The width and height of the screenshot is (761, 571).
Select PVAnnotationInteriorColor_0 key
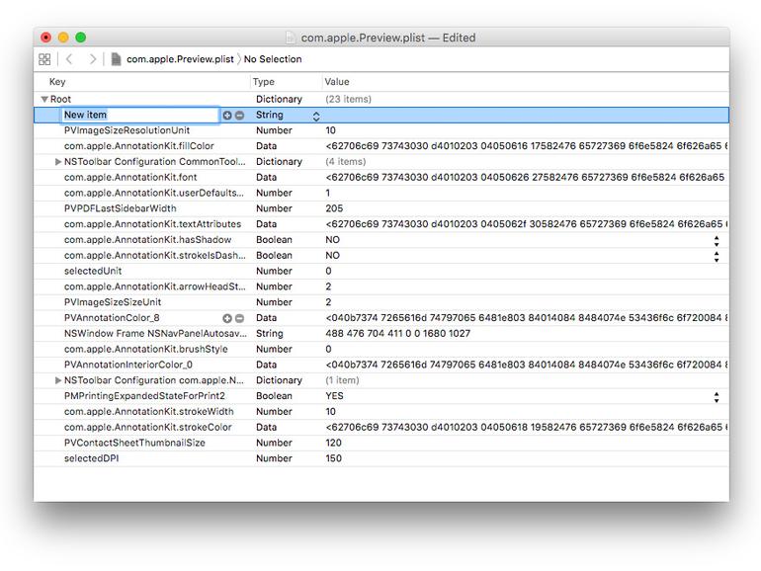click(x=128, y=365)
